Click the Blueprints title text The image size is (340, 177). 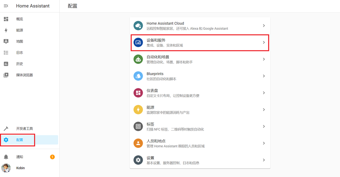(x=155, y=74)
